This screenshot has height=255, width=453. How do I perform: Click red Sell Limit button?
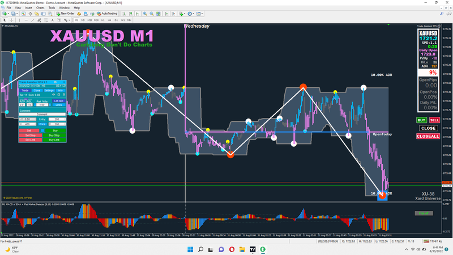31,140
